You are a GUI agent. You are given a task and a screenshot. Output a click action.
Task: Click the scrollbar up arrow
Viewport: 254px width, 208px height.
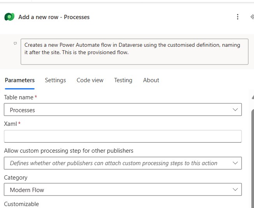pos(253,97)
